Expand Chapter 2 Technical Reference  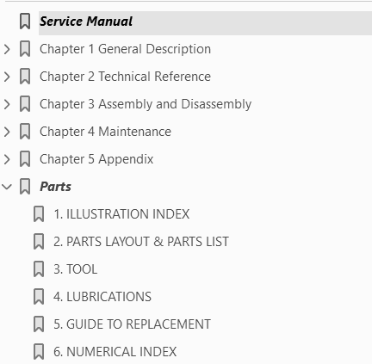(7, 77)
